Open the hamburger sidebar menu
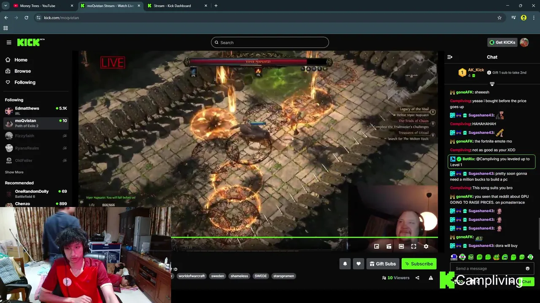 [x=9, y=42]
